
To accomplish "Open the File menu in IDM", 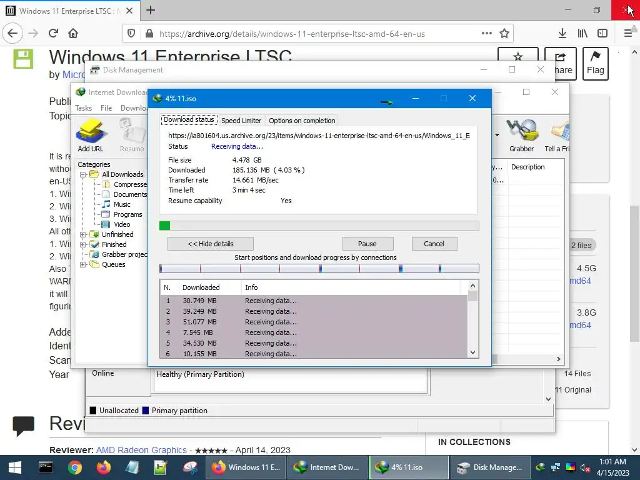I will pos(106,108).
